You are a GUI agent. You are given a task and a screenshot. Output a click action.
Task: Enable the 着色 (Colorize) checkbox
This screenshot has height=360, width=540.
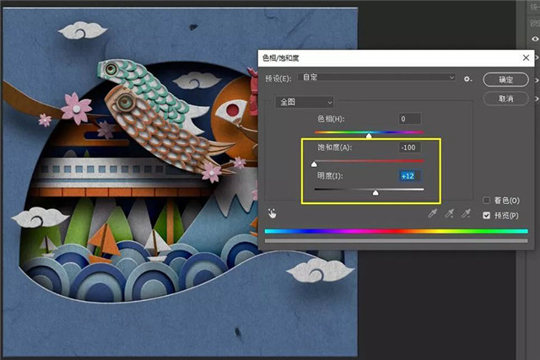pos(486,201)
